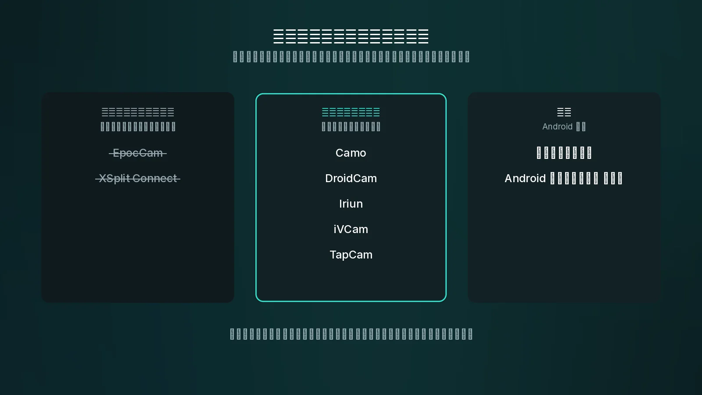Click the struck-through XSplit Connect entry
This screenshot has width=702, height=395.
coord(138,179)
